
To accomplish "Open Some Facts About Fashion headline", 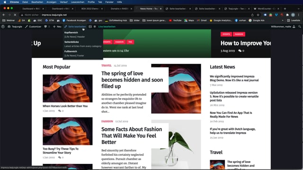I will 132,136.
